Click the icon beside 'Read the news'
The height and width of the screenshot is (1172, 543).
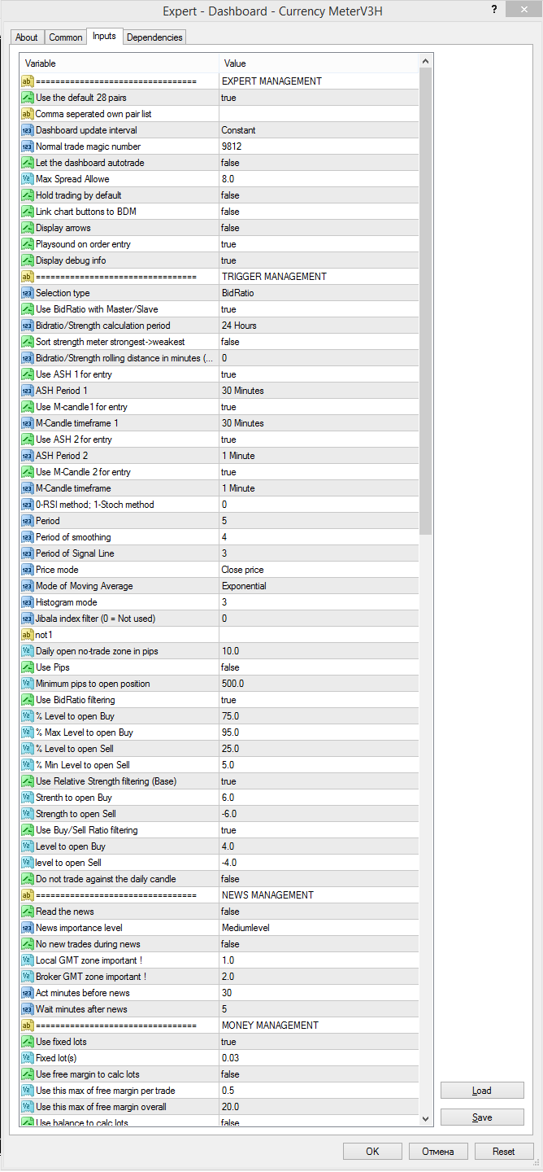pyautogui.click(x=27, y=912)
